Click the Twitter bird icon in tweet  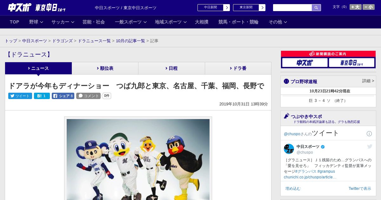tap(370, 146)
